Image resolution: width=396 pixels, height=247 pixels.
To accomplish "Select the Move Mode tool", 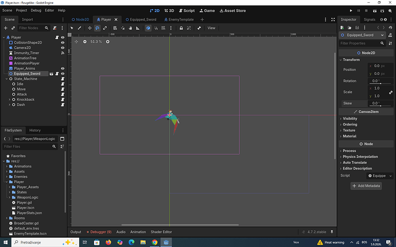I will (90, 28).
